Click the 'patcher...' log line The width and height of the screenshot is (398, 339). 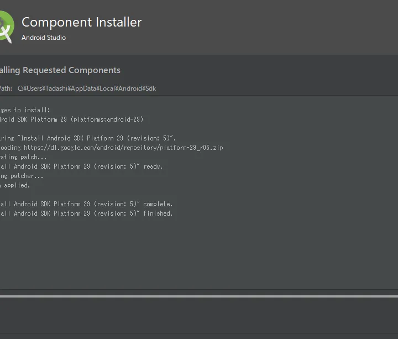[22, 176]
